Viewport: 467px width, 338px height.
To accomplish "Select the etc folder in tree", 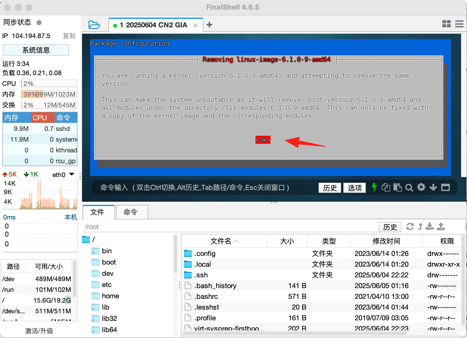I will tap(101, 285).
